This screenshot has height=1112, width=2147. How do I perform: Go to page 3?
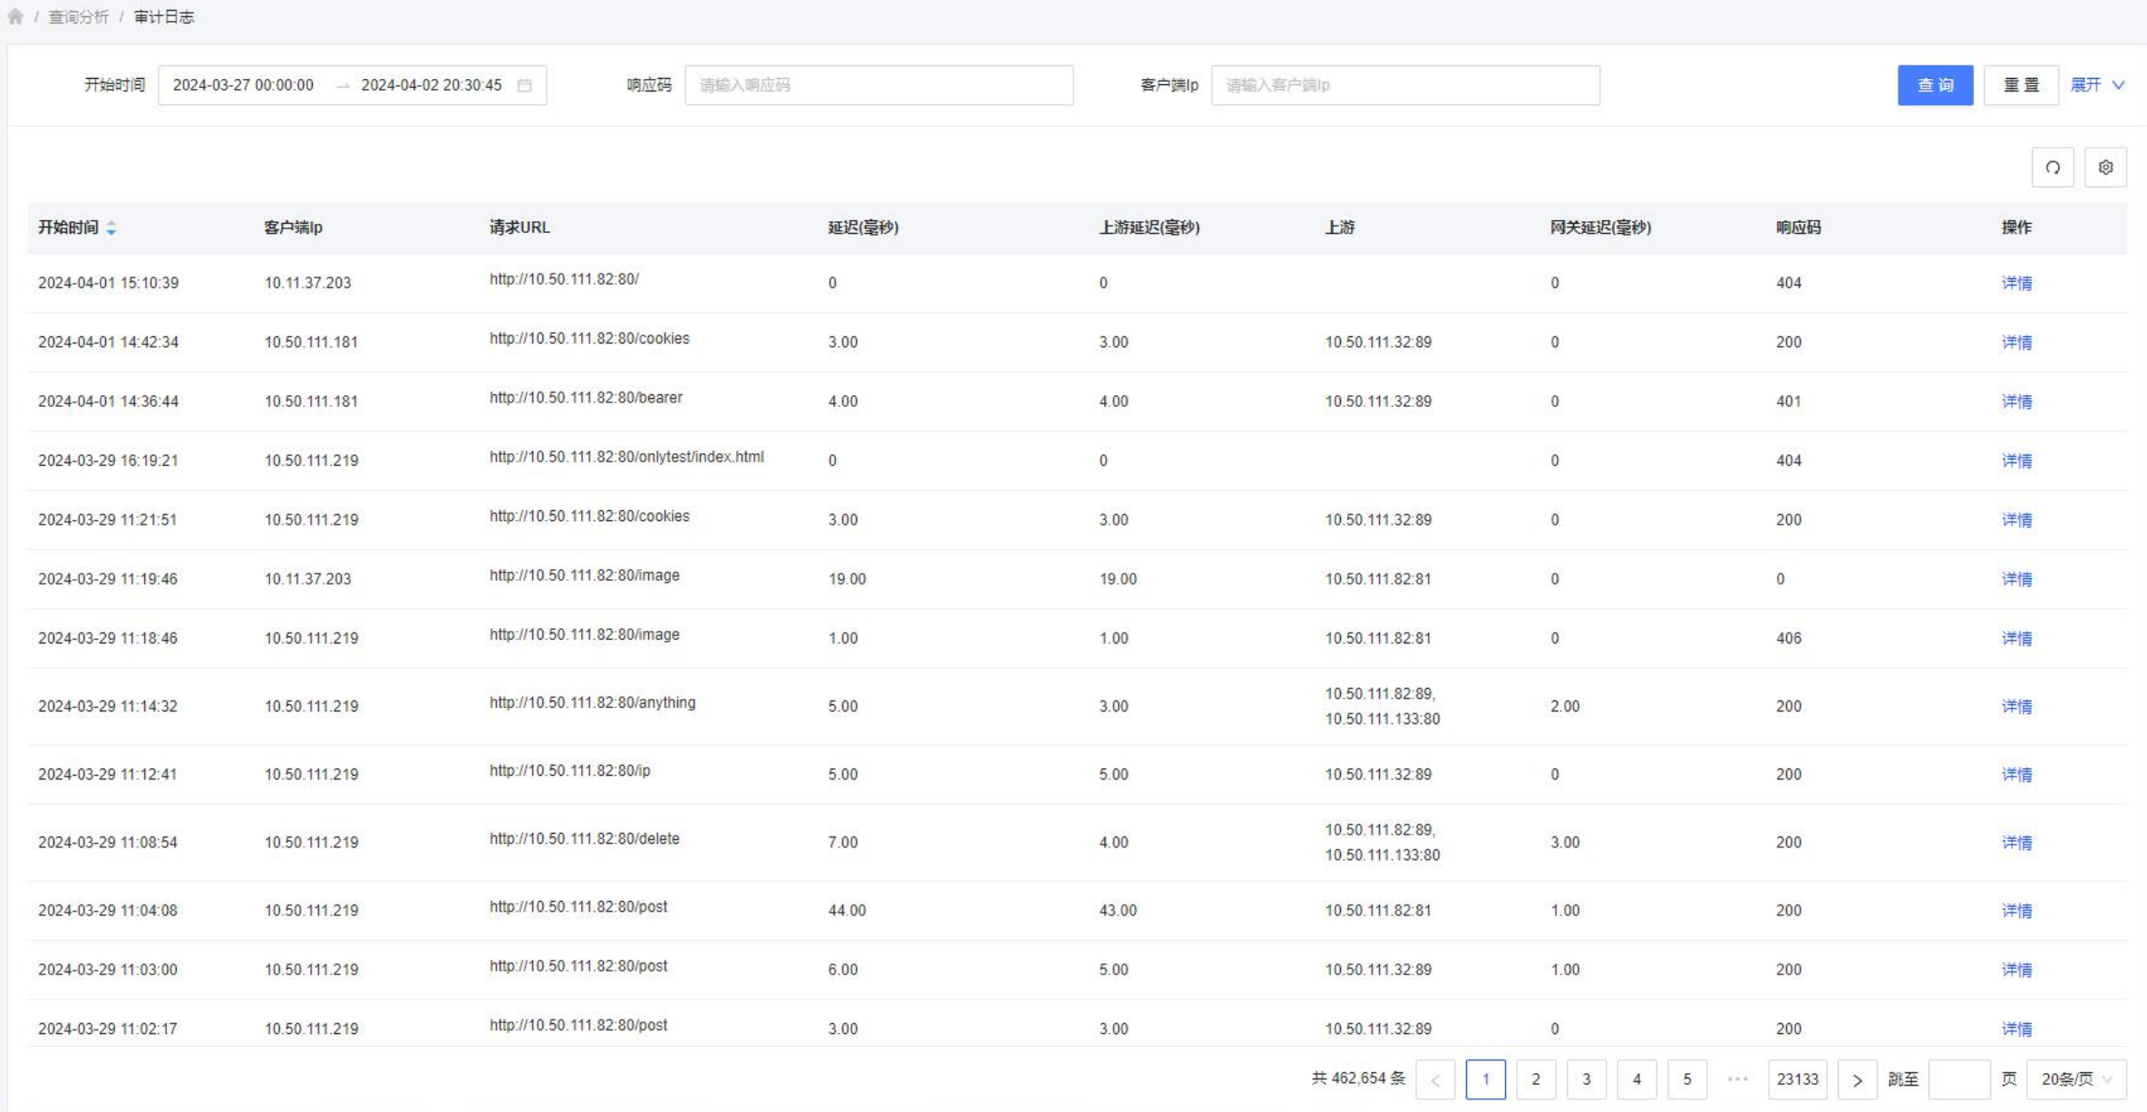[x=1587, y=1079]
